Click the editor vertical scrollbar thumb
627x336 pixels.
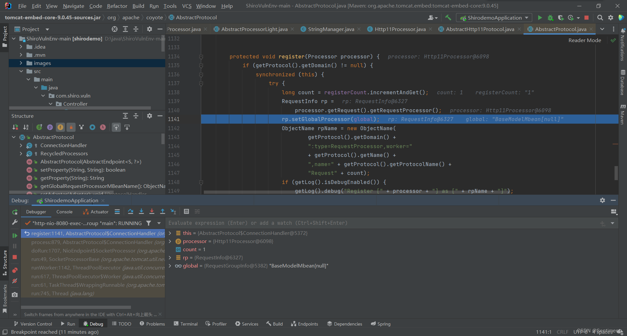point(616,173)
